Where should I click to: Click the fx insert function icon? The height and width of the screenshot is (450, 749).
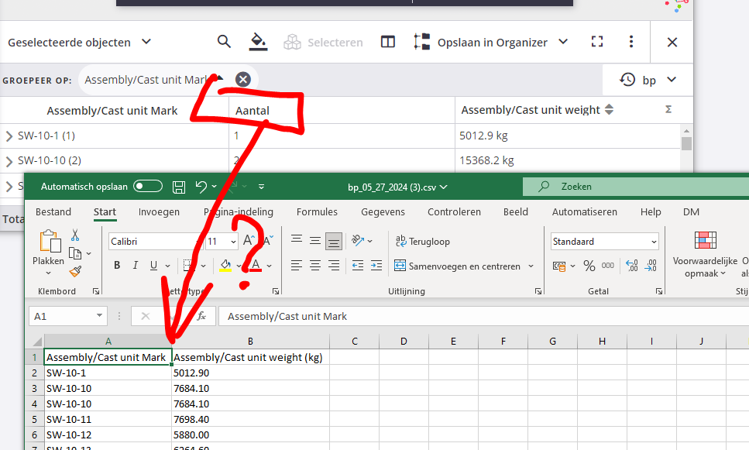pyautogui.click(x=201, y=316)
